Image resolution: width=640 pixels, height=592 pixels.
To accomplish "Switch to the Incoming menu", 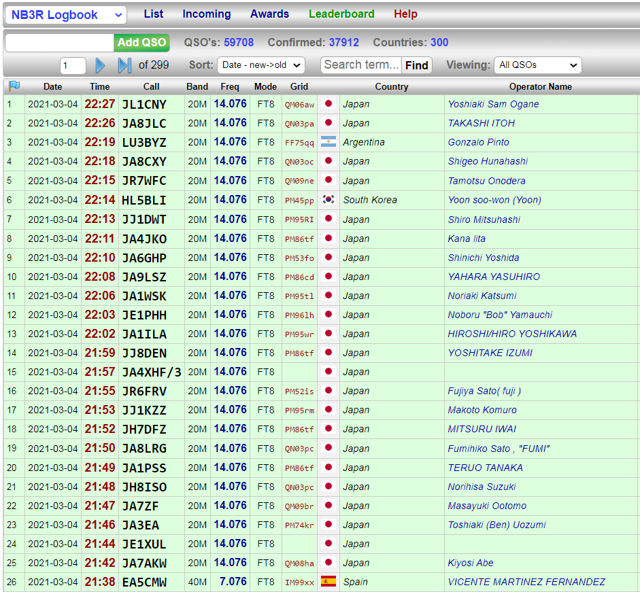I will click(x=207, y=14).
